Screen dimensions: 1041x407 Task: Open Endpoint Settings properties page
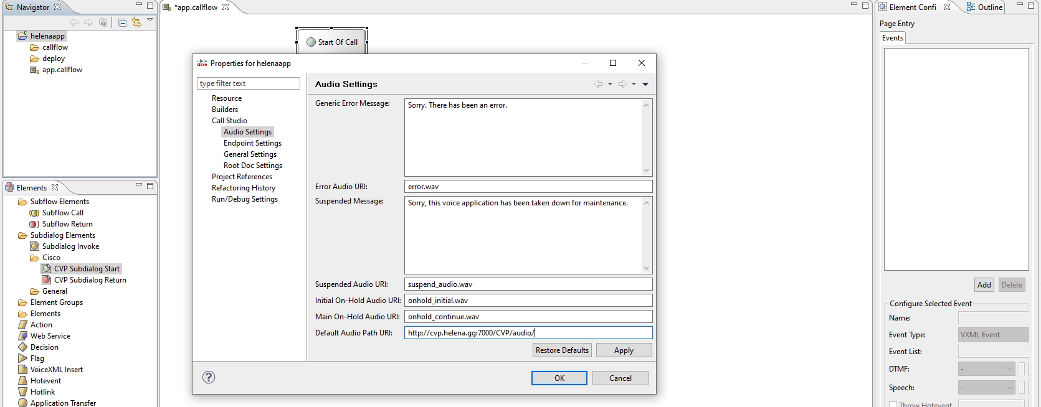(x=252, y=143)
